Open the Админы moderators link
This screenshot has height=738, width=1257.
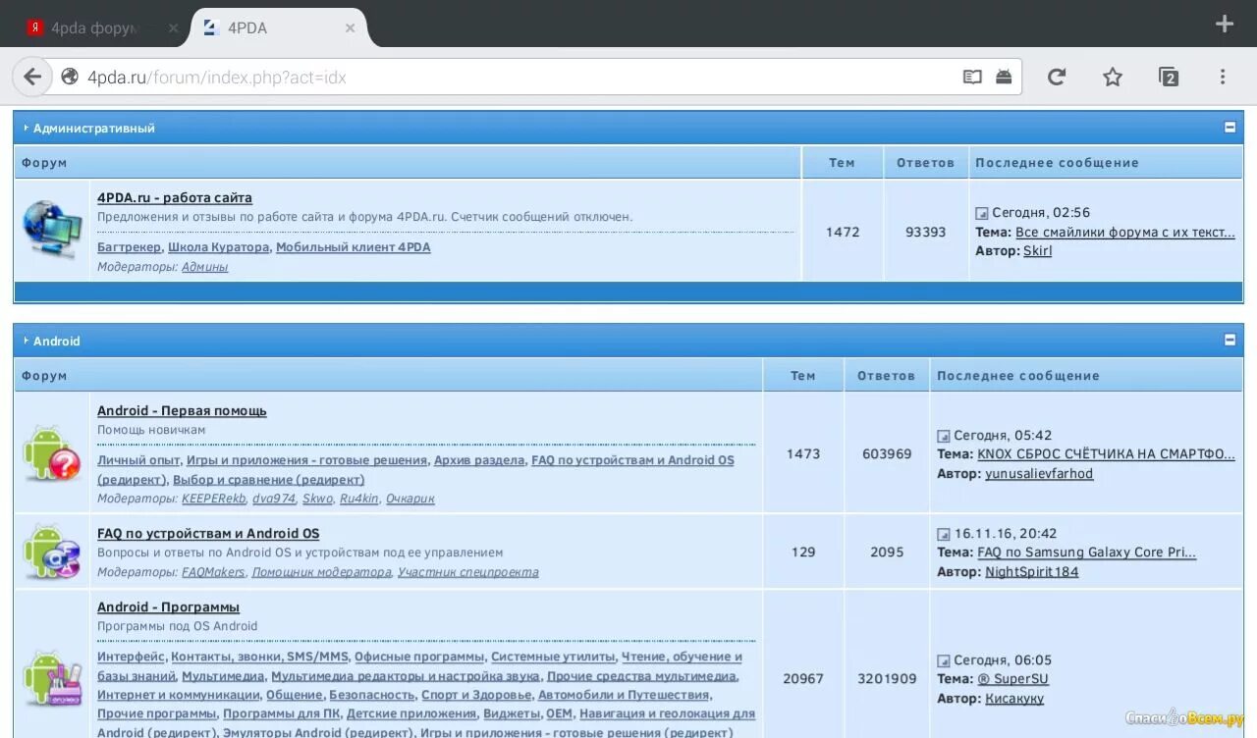tap(204, 267)
